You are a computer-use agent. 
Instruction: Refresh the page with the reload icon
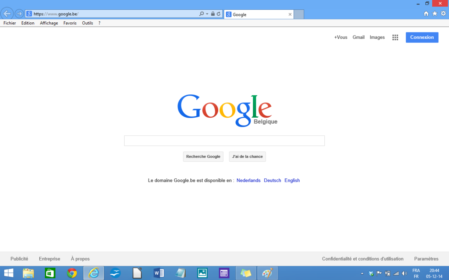pos(219,14)
